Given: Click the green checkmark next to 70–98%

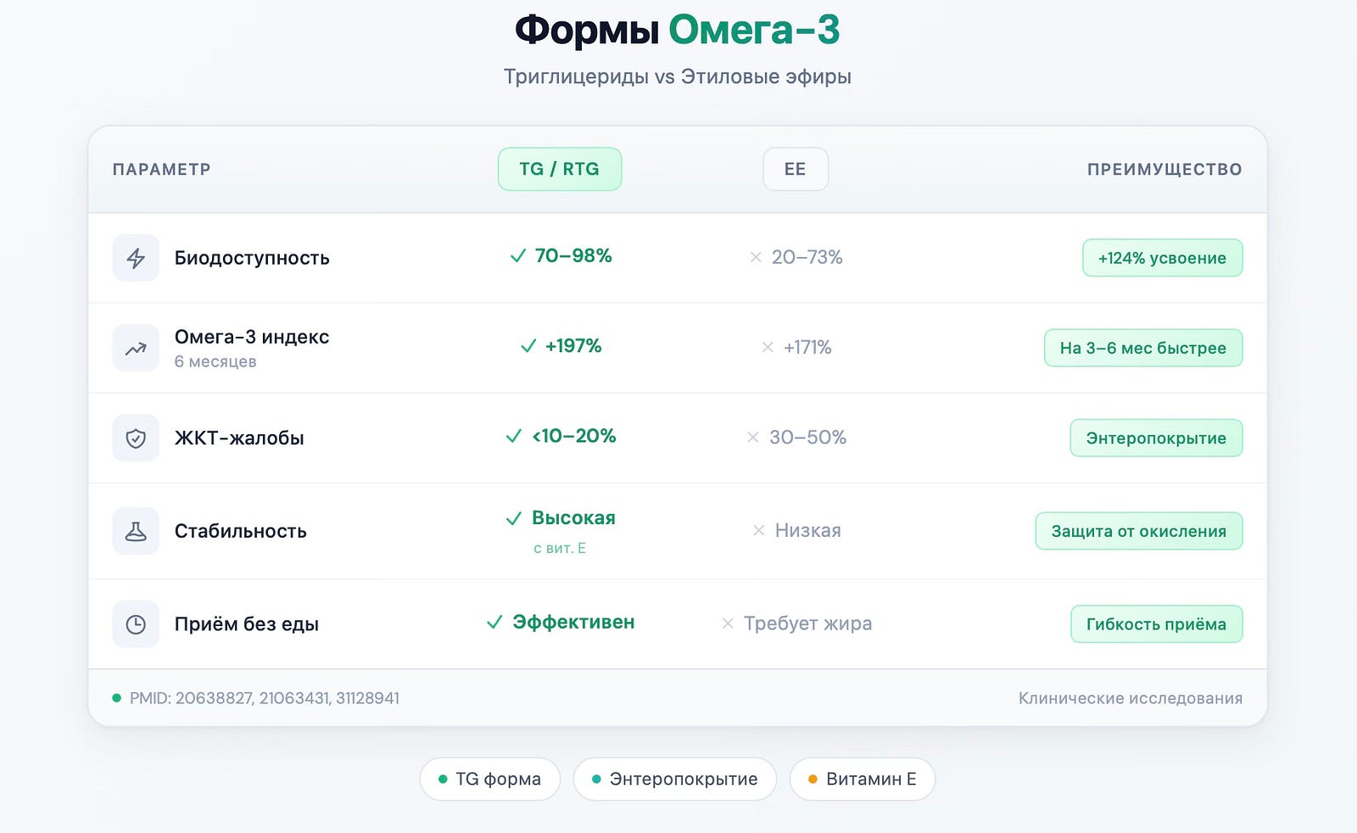Looking at the screenshot, I should [x=517, y=256].
